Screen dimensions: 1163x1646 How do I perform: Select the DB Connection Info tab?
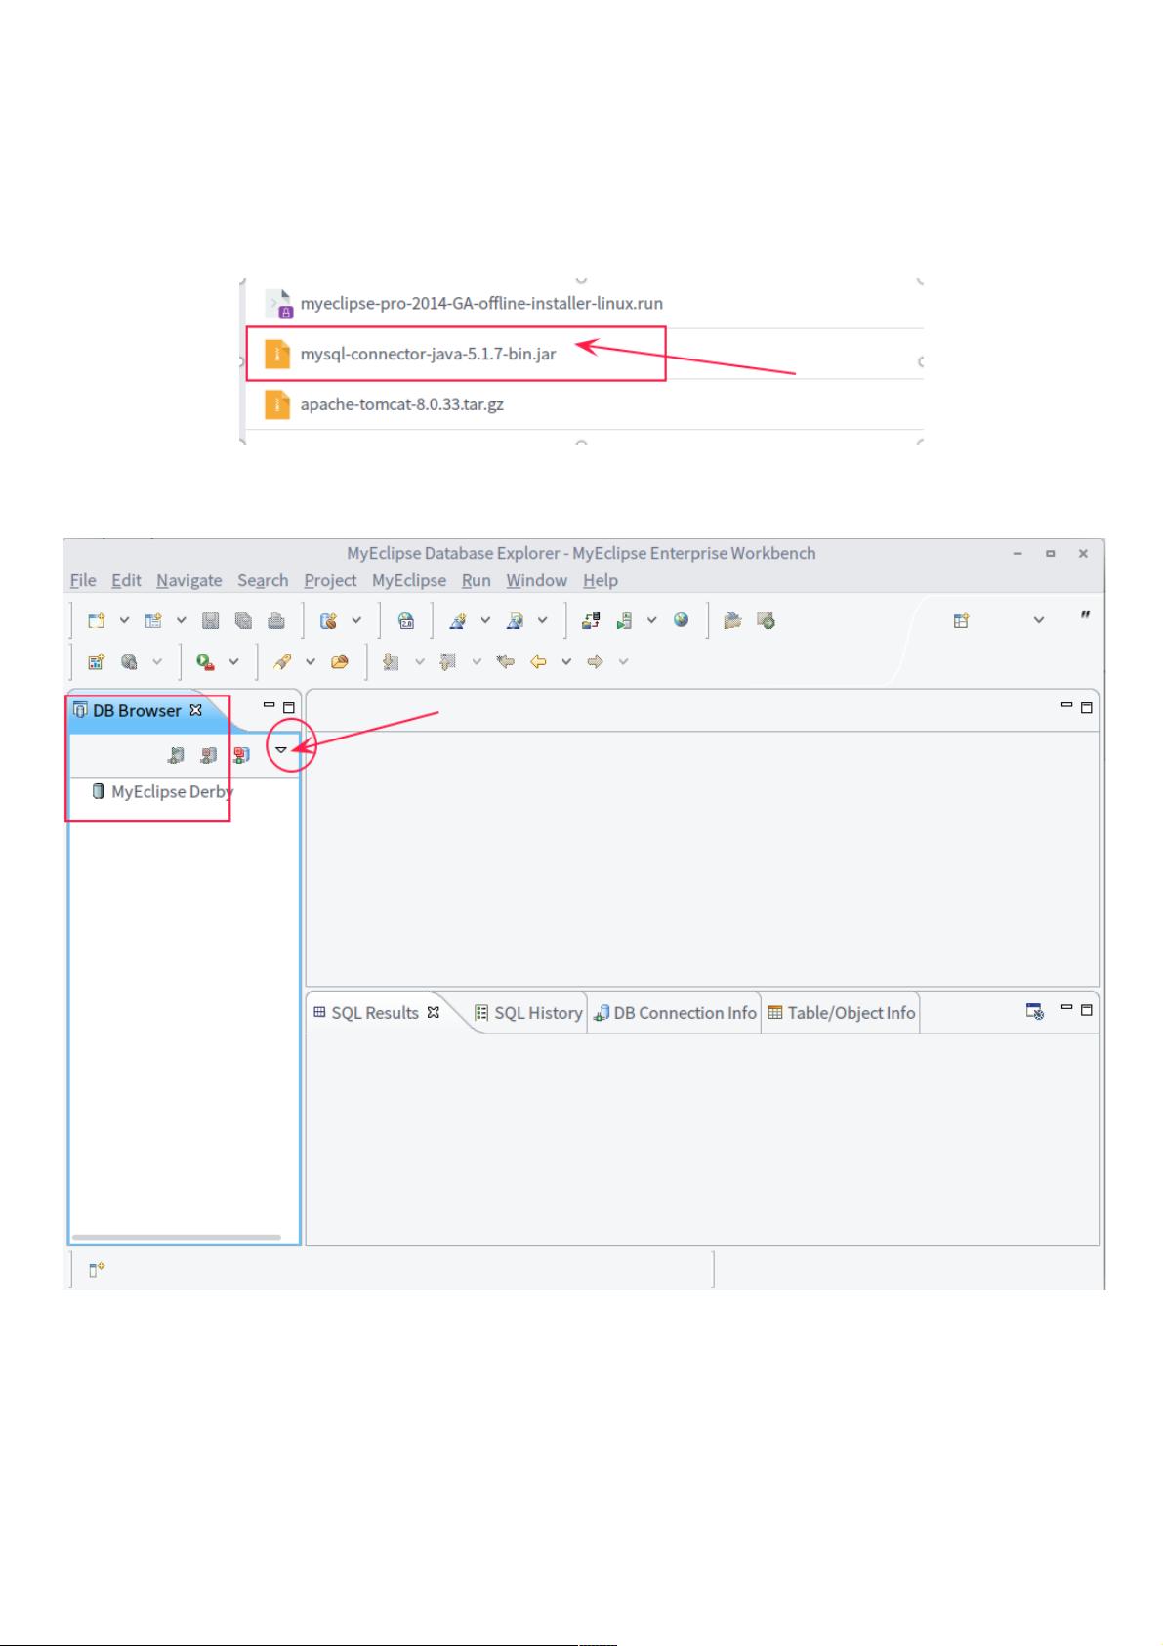(675, 1013)
